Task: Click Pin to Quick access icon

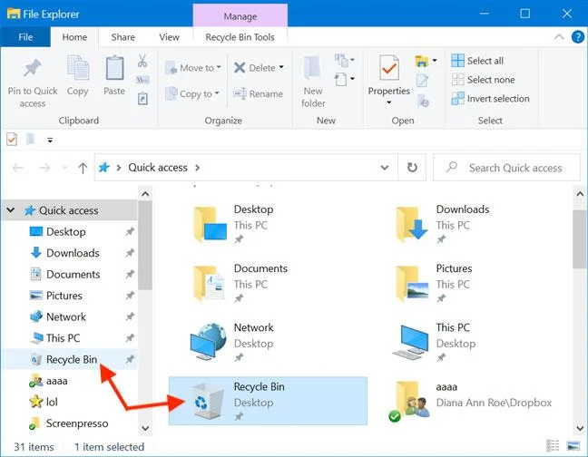Action: point(33,69)
